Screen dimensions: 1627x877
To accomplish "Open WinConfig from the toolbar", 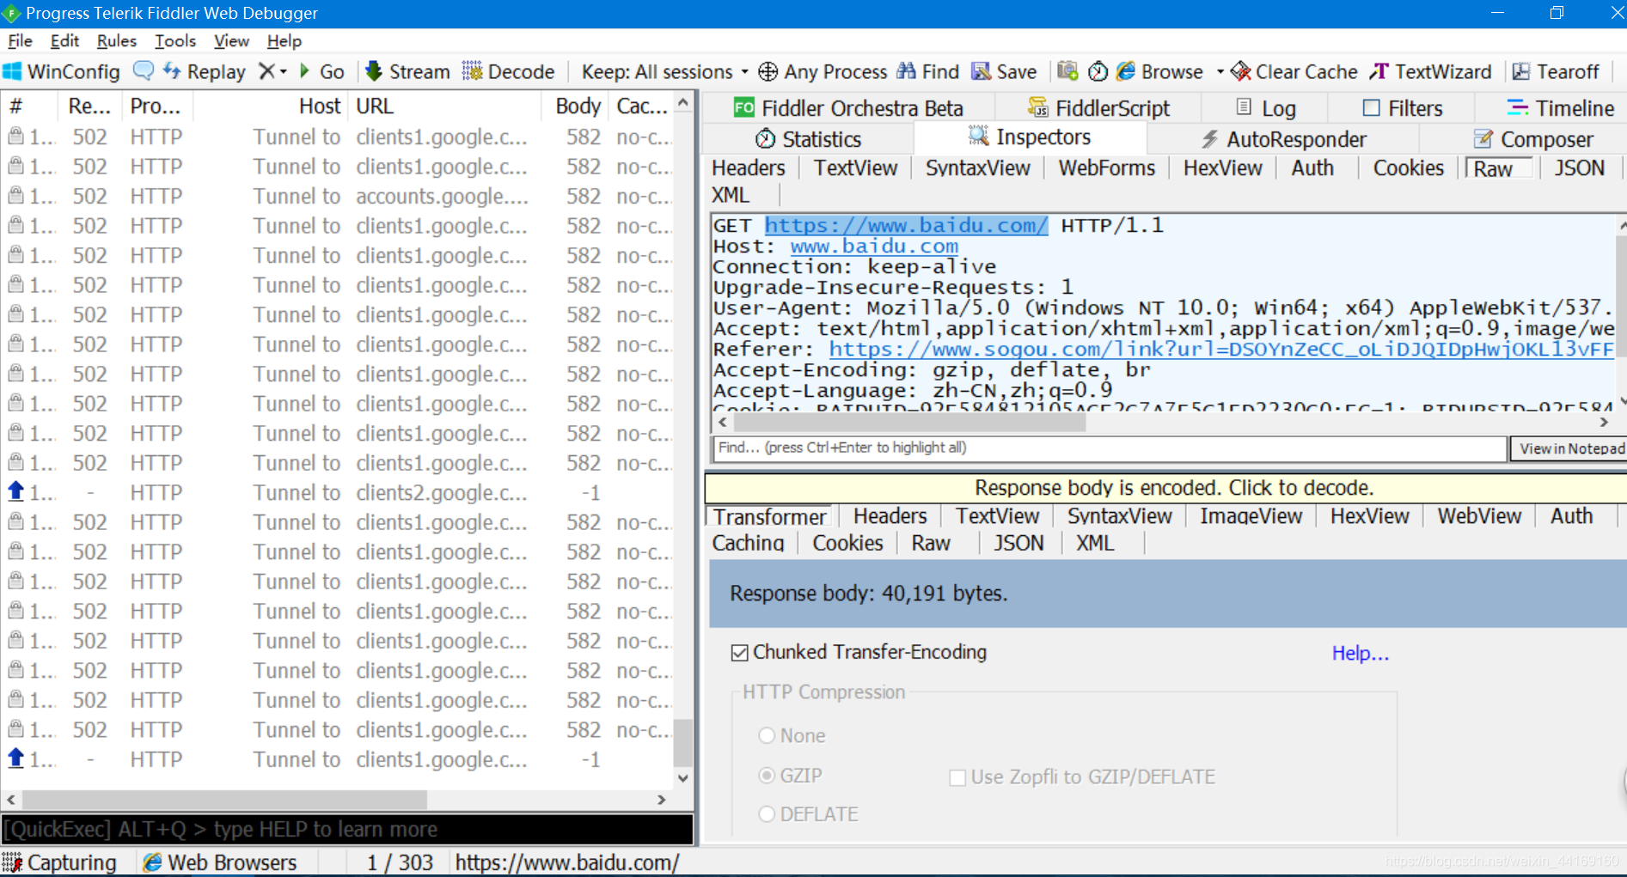I will (62, 72).
